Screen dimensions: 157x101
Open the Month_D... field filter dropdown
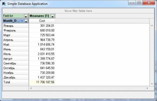(x=26, y=21)
